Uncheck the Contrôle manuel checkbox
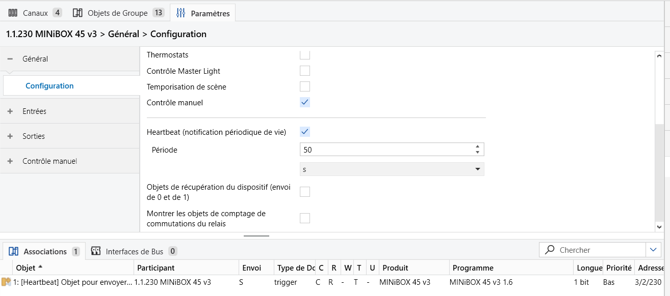 [x=305, y=102]
